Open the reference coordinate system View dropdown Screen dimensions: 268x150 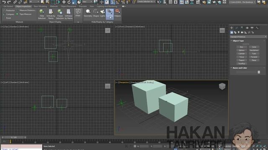coord(88,2)
